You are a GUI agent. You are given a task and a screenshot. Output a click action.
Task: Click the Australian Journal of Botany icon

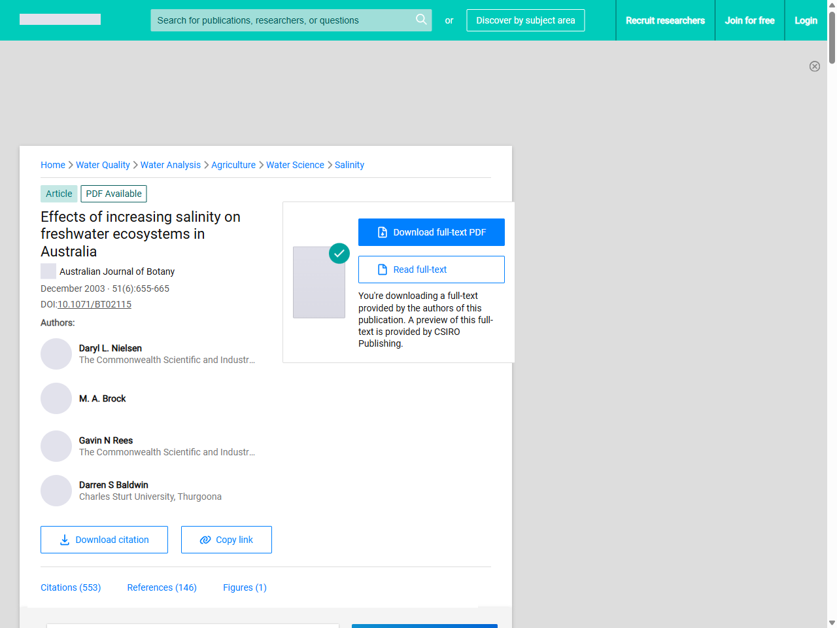coord(48,271)
